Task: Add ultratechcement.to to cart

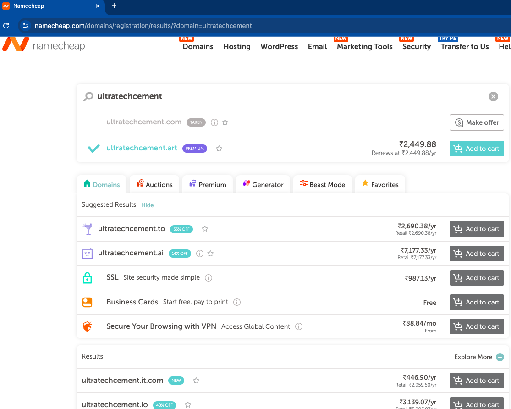Action: point(477,229)
